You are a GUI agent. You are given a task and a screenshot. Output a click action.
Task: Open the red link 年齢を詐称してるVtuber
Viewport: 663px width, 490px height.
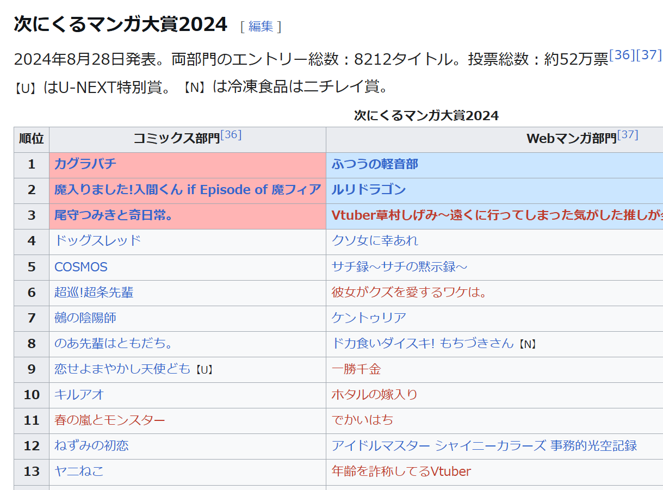pos(401,471)
